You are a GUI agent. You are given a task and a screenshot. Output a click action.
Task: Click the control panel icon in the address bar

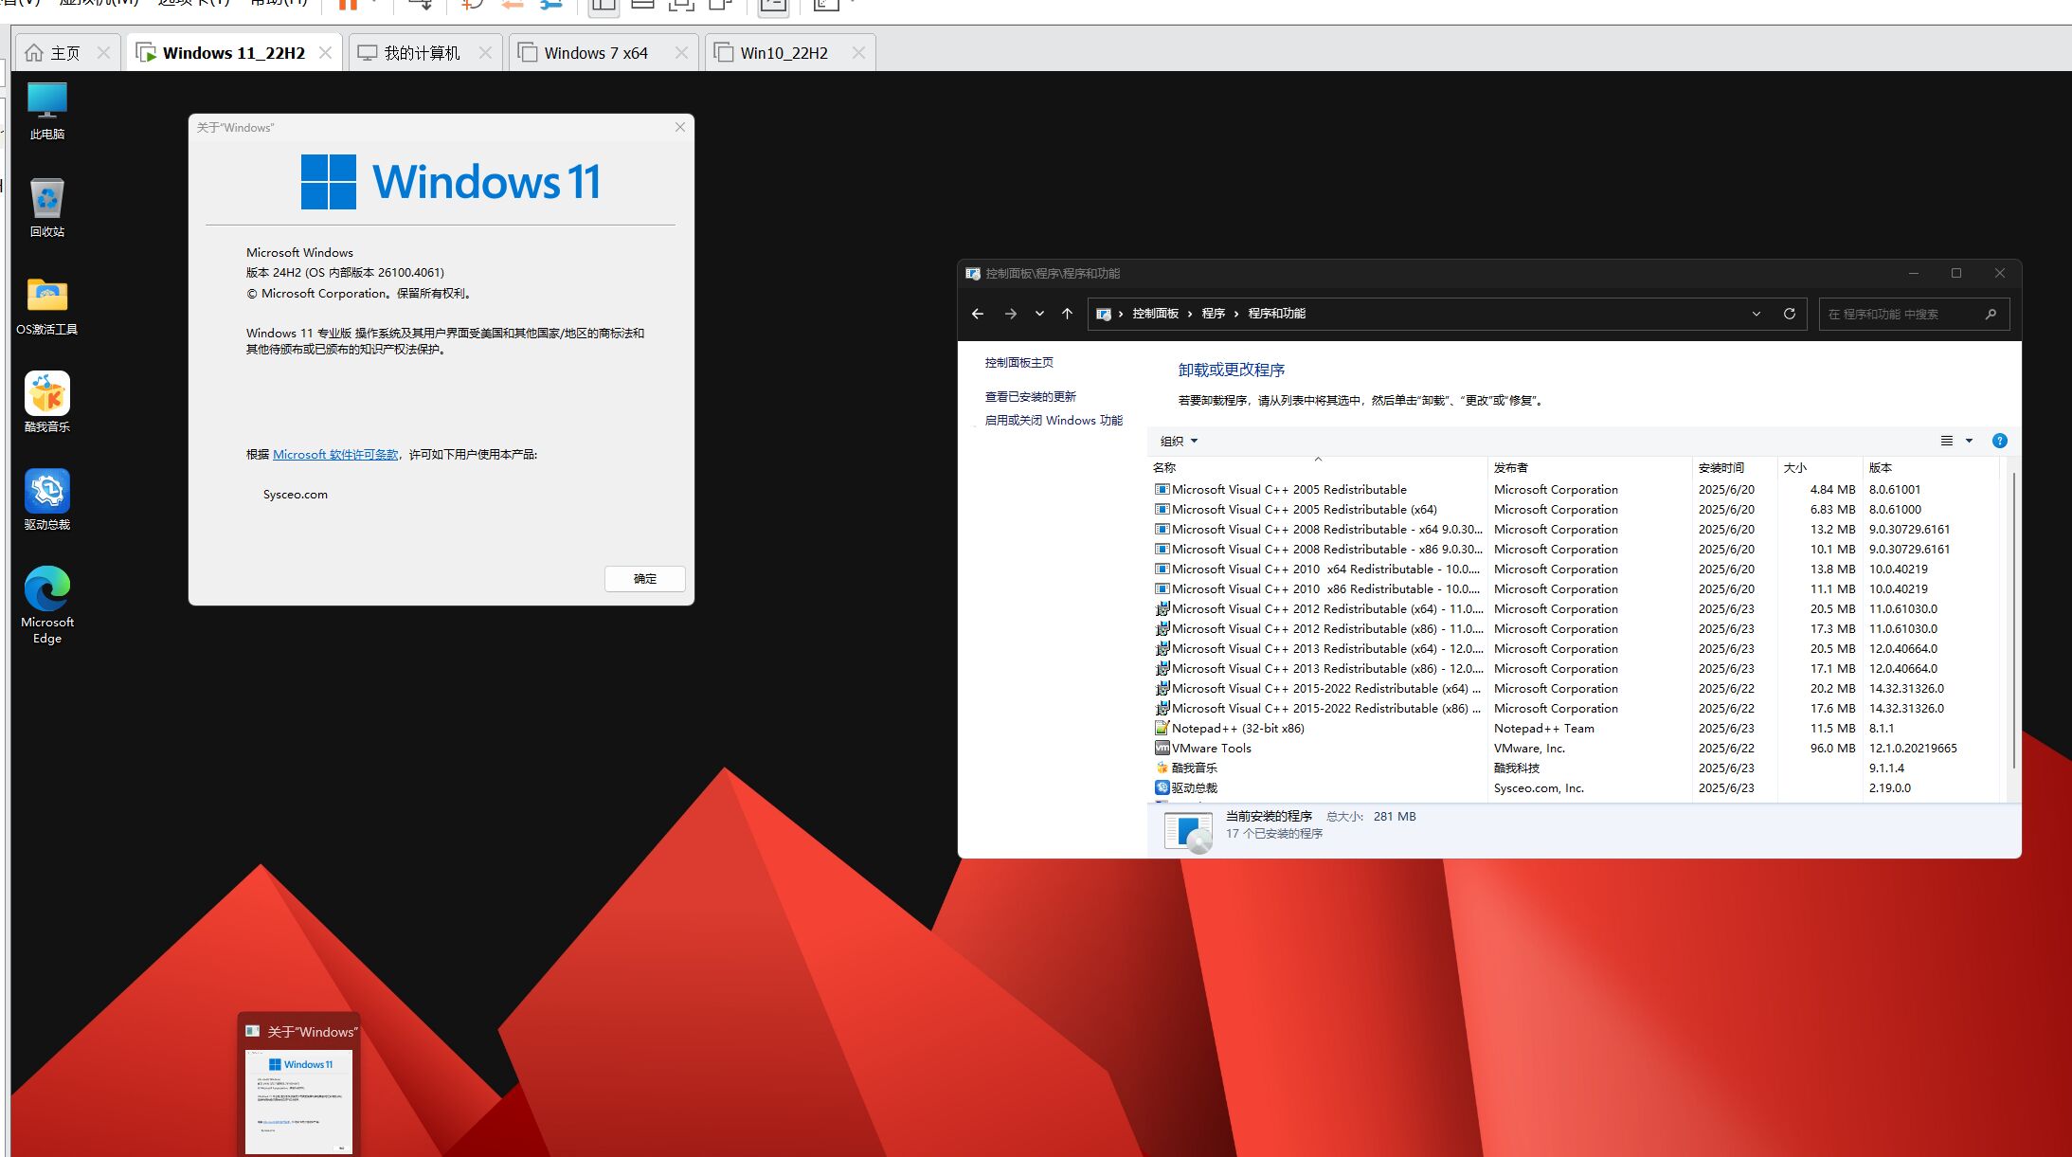[1104, 314]
